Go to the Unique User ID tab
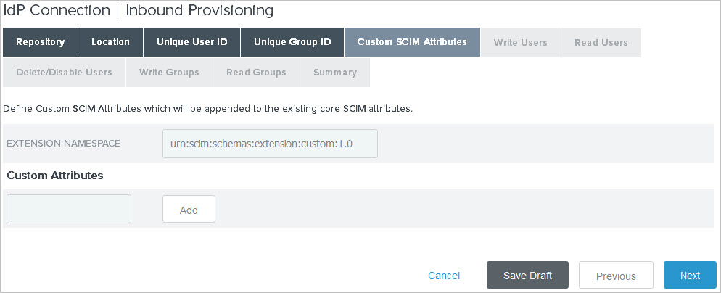This screenshot has width=721, height=293. [191, 42]
